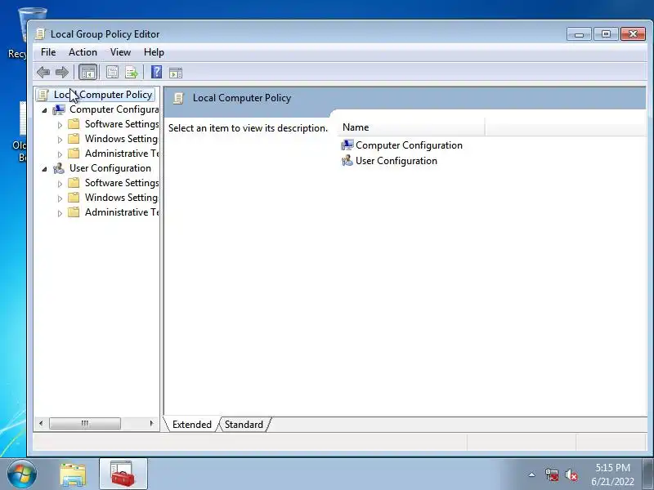Image resolution: width=654 pixels, height=490 pixels.
Task: Minimize the Local Group Policy Editor window
Action: click(579, 34)
